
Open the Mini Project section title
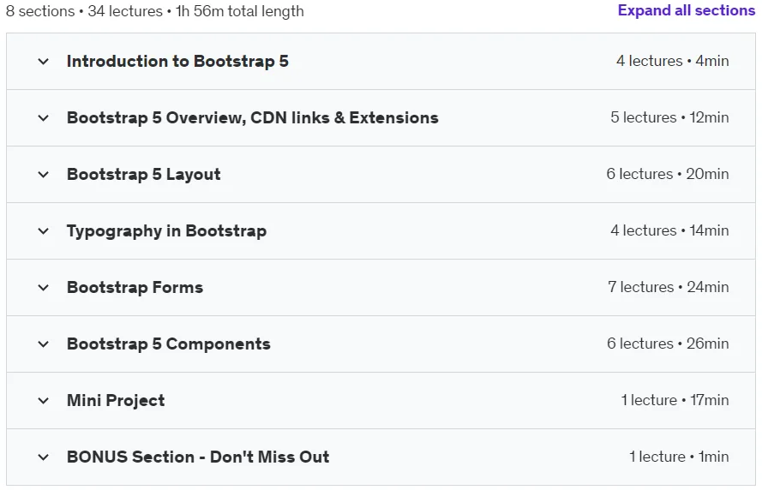116,400
